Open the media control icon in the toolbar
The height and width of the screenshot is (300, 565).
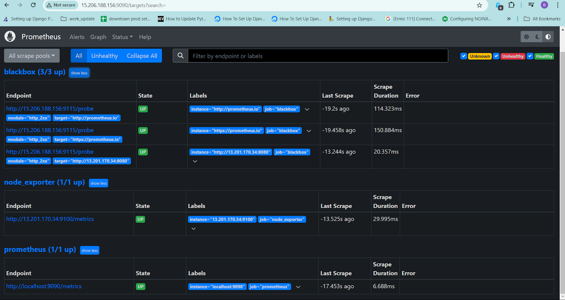coord(531,5)
